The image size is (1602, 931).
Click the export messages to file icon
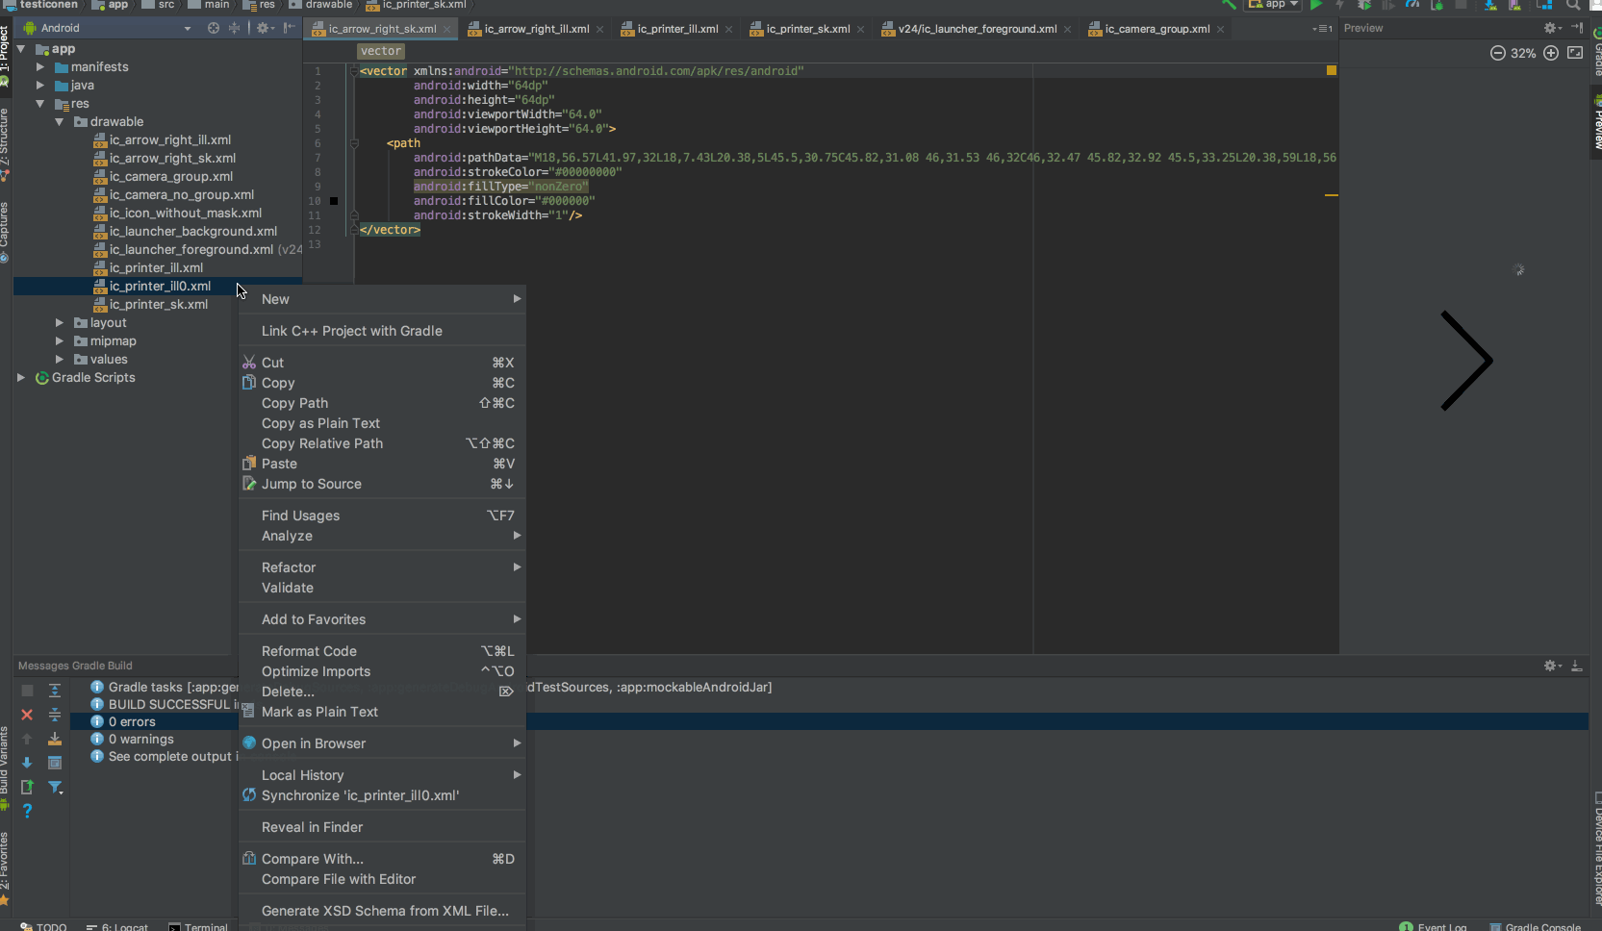(27, 787)
